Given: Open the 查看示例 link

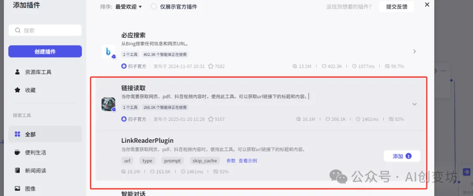Looking at the screenshot, I should tap(247, 161).
